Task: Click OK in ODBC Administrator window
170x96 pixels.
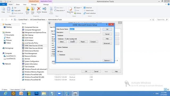Action: pyautogui.click(x=86, y=71)
